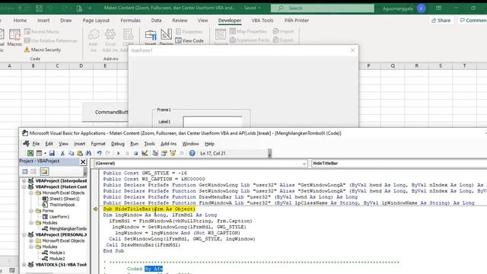Screen dimensions: 487x274
Task: Click the Break pause icon in VBA toolbar
Action: [127, 153]
